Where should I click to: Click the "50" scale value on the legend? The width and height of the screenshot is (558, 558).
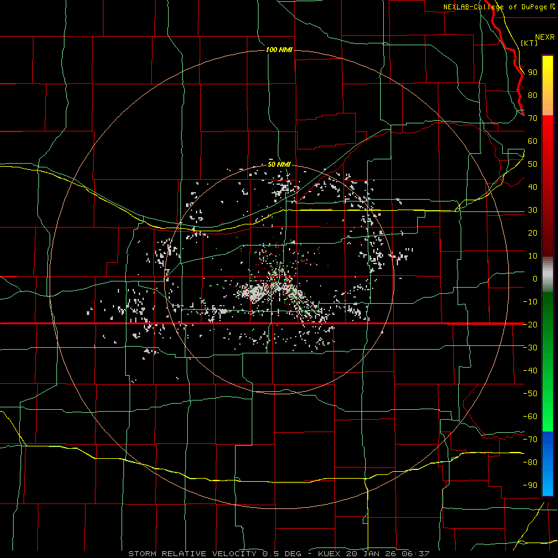pos(533,164)
